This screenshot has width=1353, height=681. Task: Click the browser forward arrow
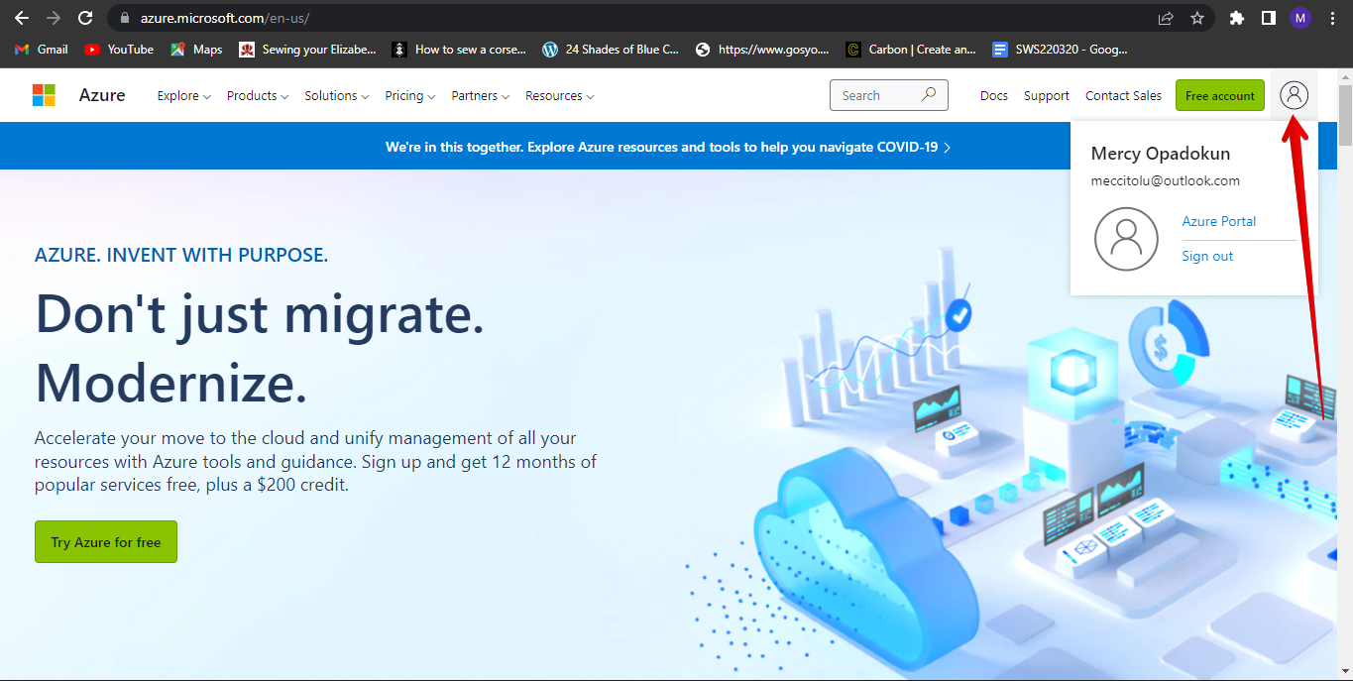tap(54, 18)
